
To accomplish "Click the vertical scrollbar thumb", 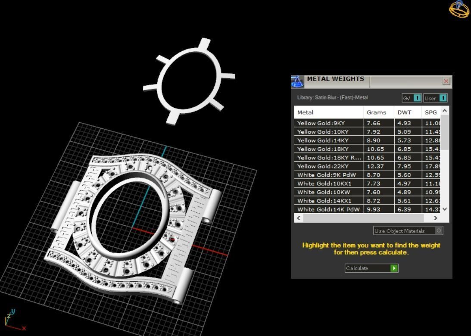I will pyautogui.click(x=445, y=132).
